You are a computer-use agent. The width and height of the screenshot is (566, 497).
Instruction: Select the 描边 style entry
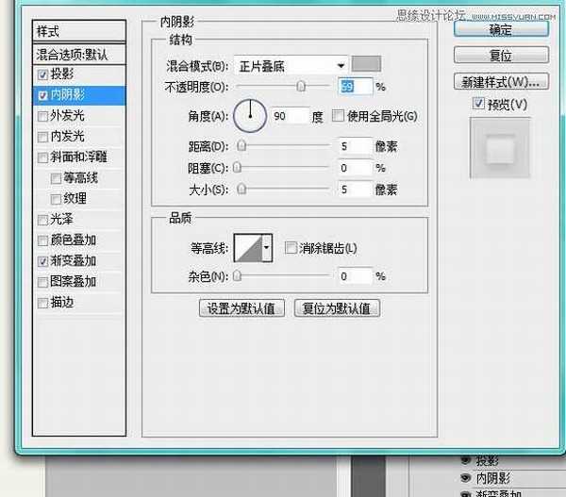(62, 303)
